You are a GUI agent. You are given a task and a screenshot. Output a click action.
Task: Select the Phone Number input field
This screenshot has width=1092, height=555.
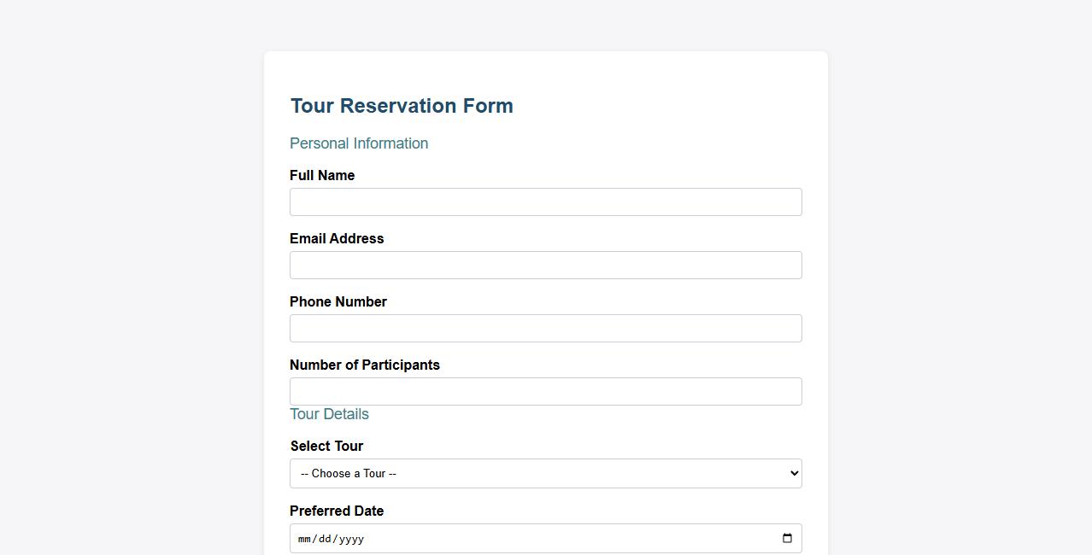[545, 328]
